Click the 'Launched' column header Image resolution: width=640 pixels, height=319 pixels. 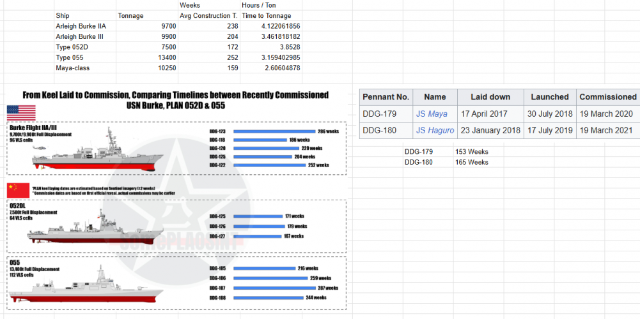coord(550,97)
